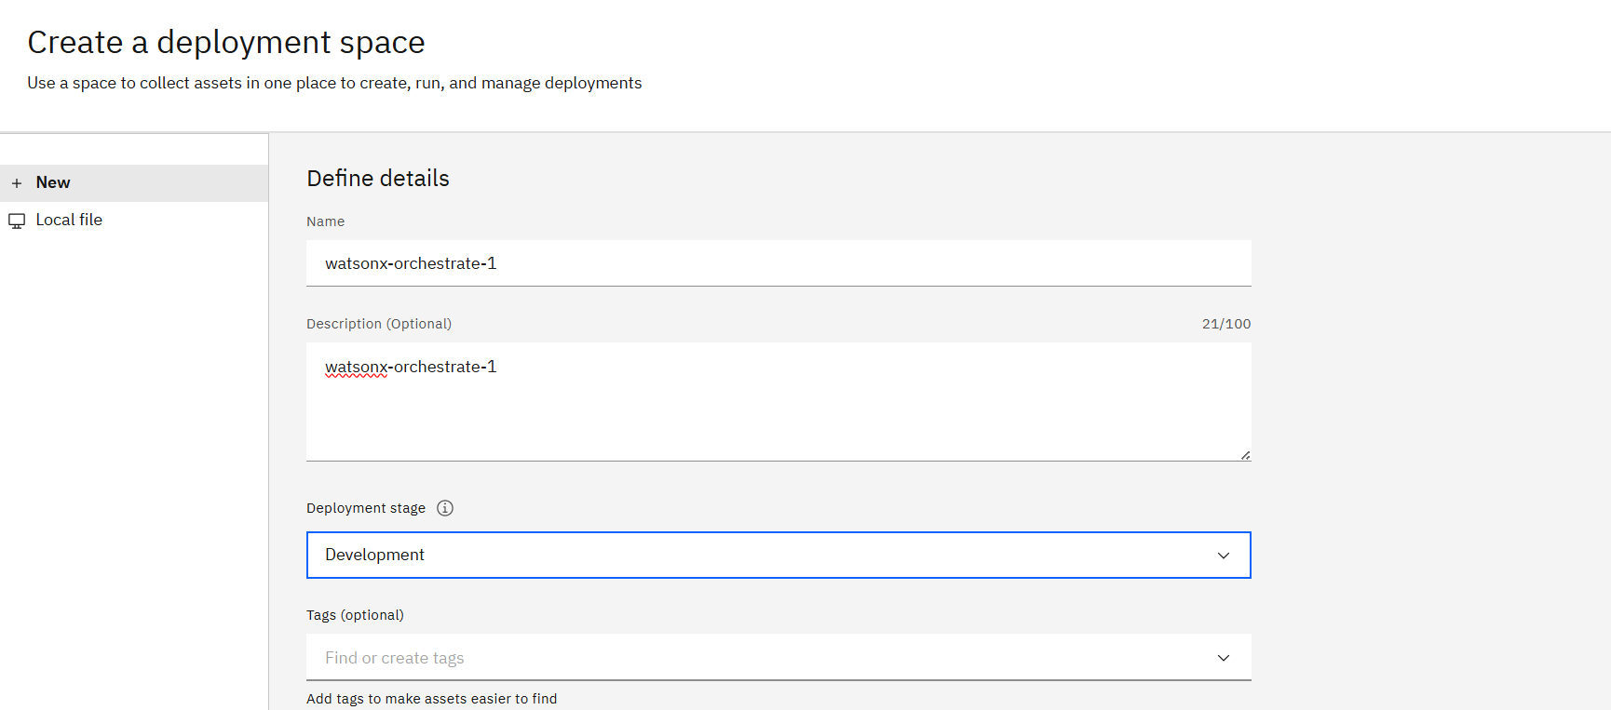Click the Deployment stage label

click(366, 508)
